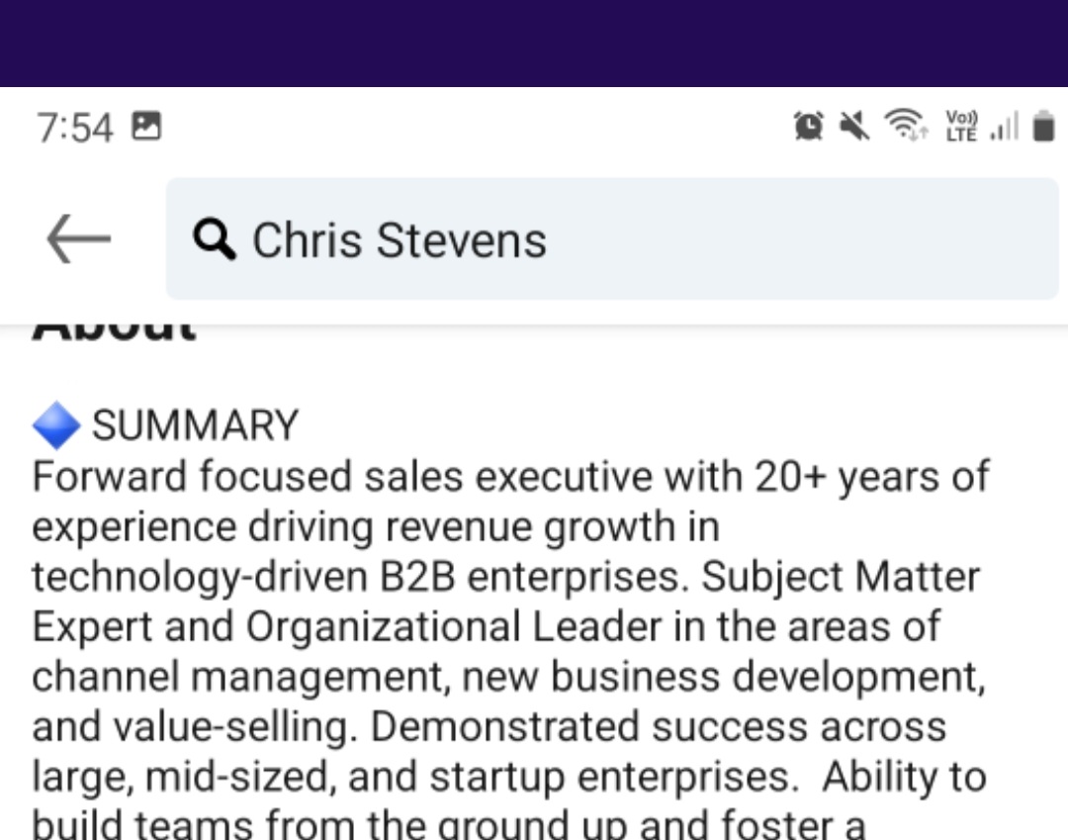Go back using the left arrow
This screenshot has height=840, width=1068.
point(78,238)
